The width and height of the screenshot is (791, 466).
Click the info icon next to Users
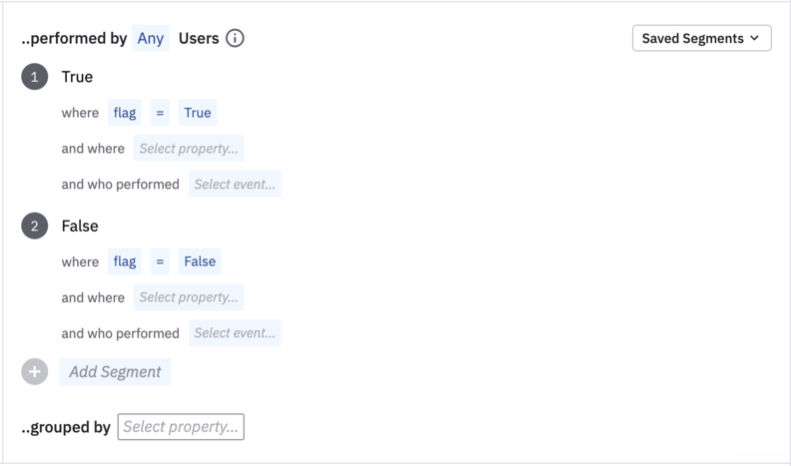235,39
